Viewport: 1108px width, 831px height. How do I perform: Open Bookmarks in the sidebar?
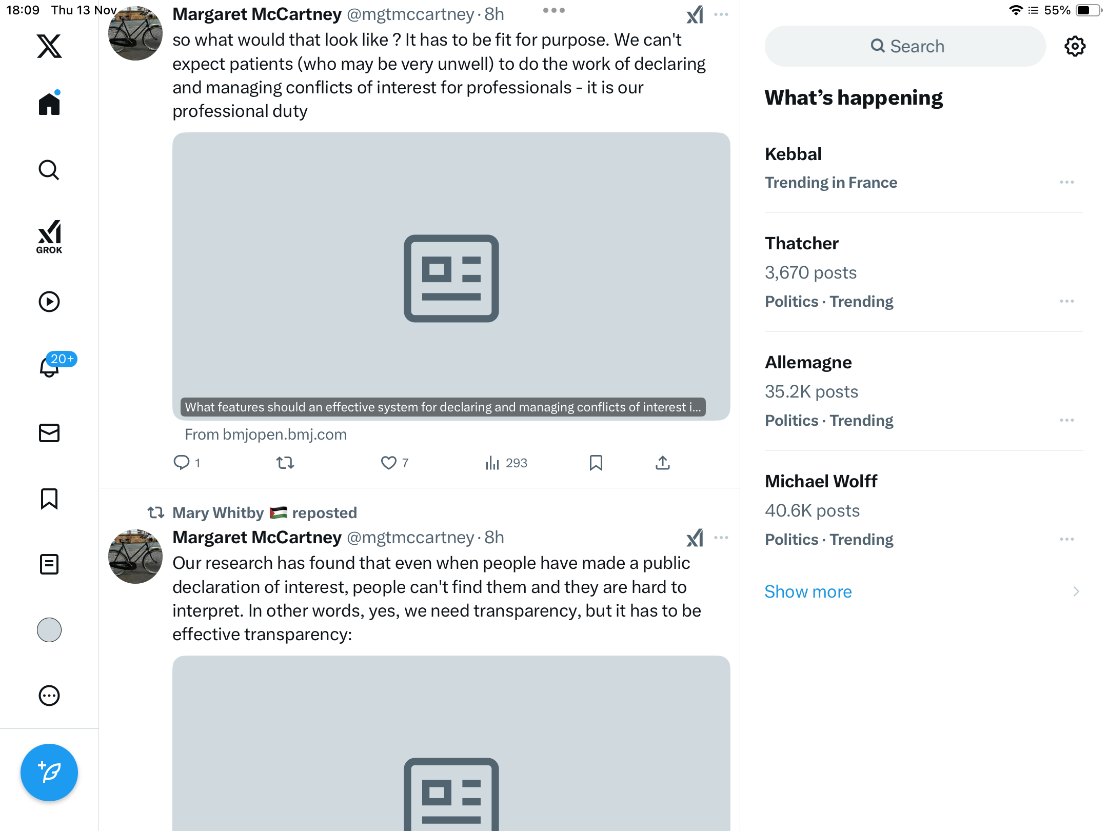pyautogui.click(x=49, y=499)
